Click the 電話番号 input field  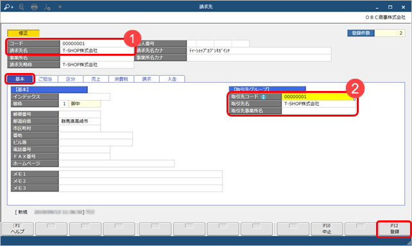pyautogui.click(x=84, y=149)
